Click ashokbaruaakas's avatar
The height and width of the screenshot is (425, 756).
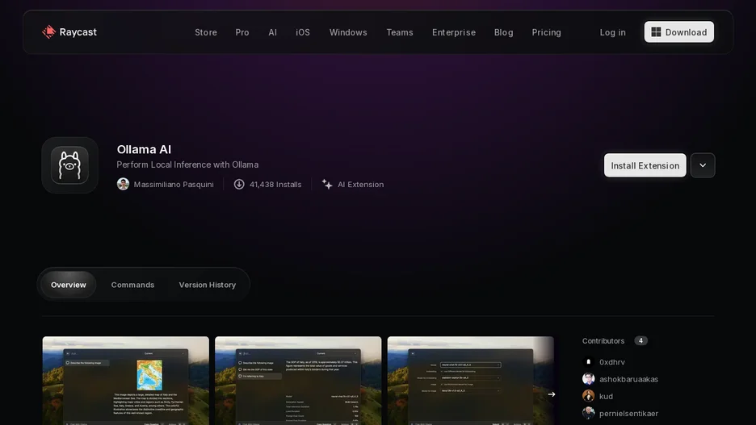[x=588, y=379]
